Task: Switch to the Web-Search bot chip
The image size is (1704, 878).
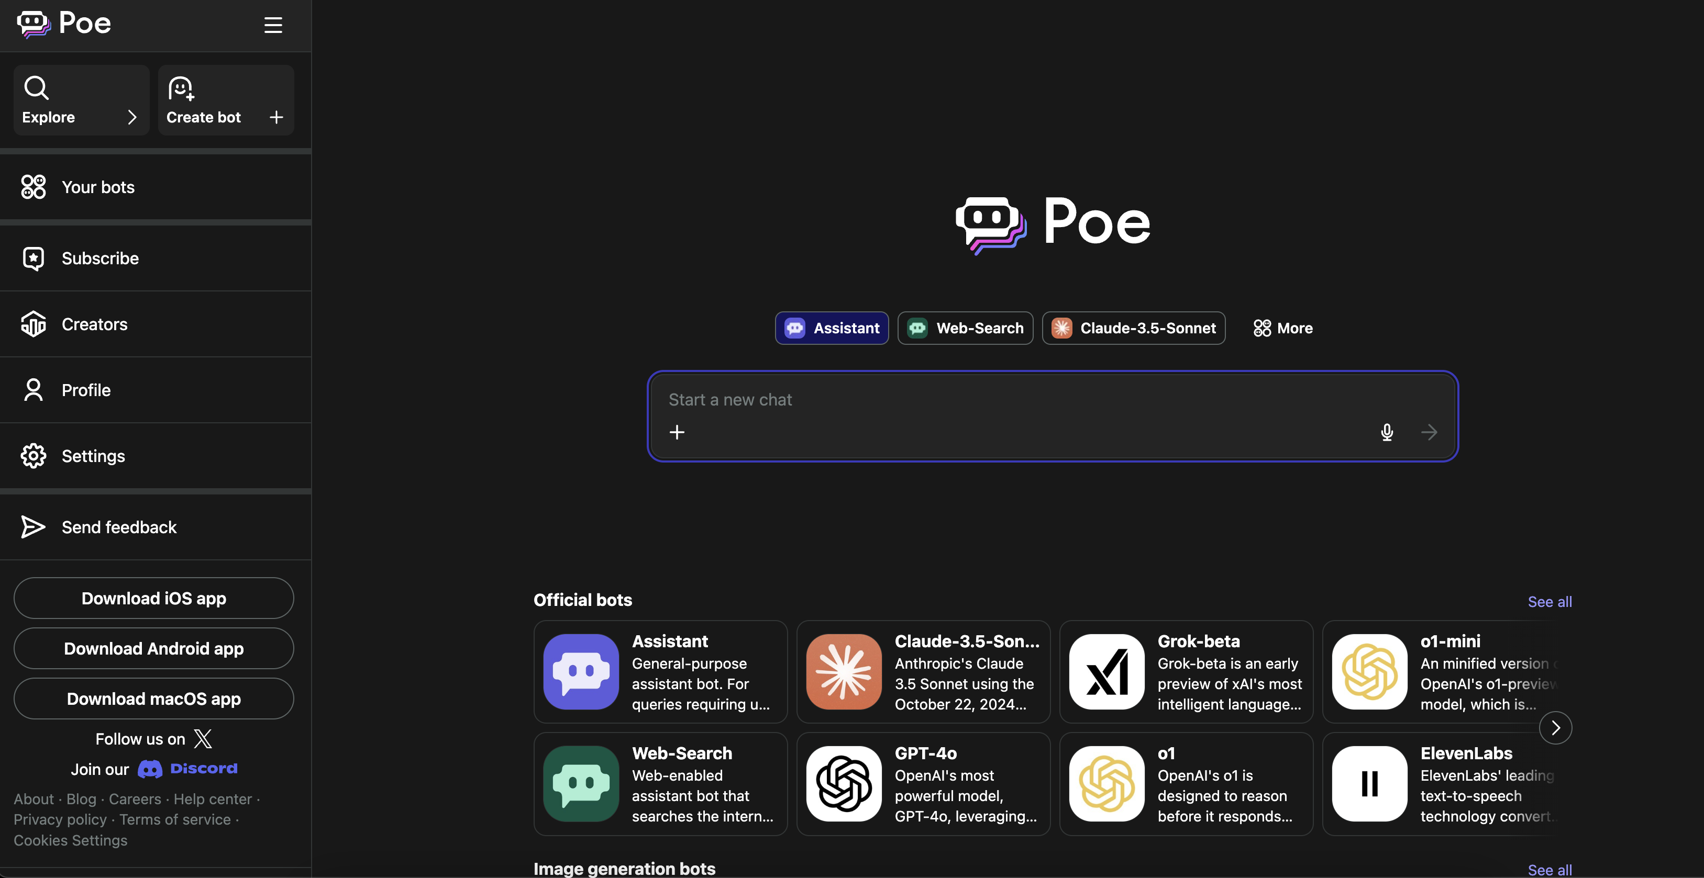Action: click(965, 328)
